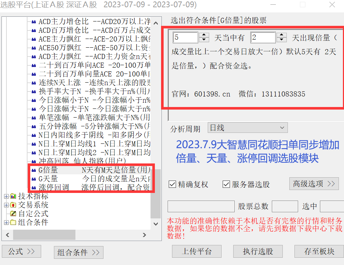344x265 pixels.
Task: Click the 选中 count field
Action: pyautogui.click(x=332, y=206)
